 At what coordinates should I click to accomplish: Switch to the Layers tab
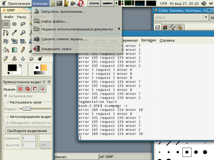coord(158,27)
